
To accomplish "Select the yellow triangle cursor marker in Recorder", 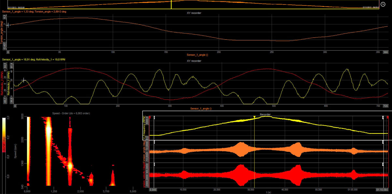I will 255,117.
